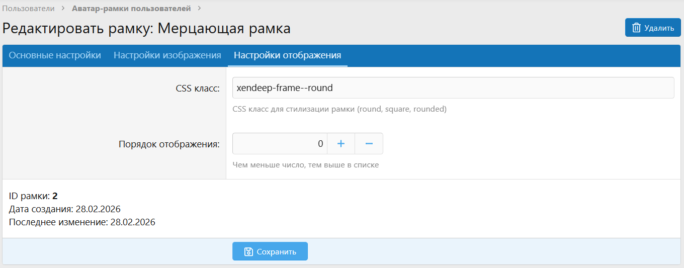Switch to the Настройки изображения tab
Image resolution: width=684 pixels, height=268 pixels.
tap(167, 55)
